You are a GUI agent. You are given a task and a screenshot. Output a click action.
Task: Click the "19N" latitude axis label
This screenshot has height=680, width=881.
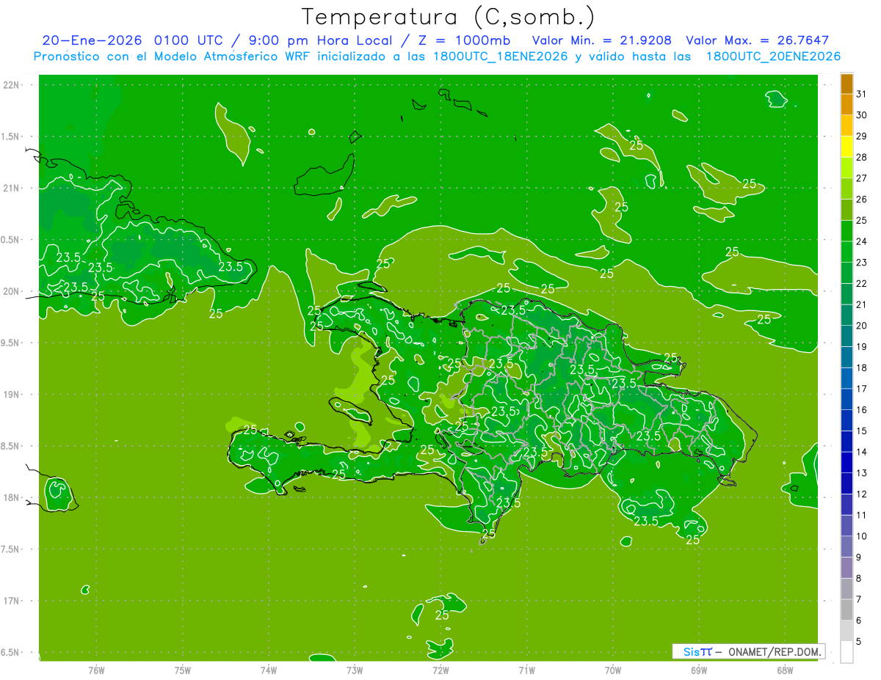[12, 395]
